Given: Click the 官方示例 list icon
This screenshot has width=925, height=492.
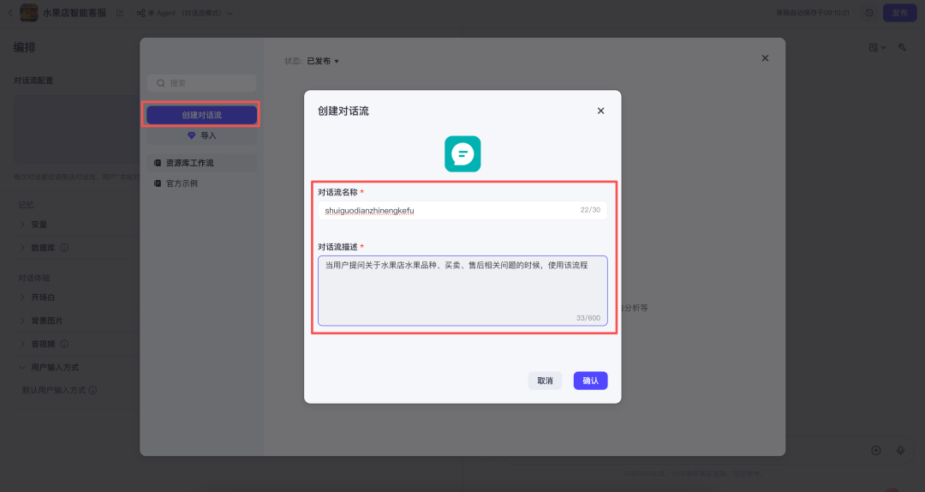Looking at the screenshot, I should coord(158,183).
